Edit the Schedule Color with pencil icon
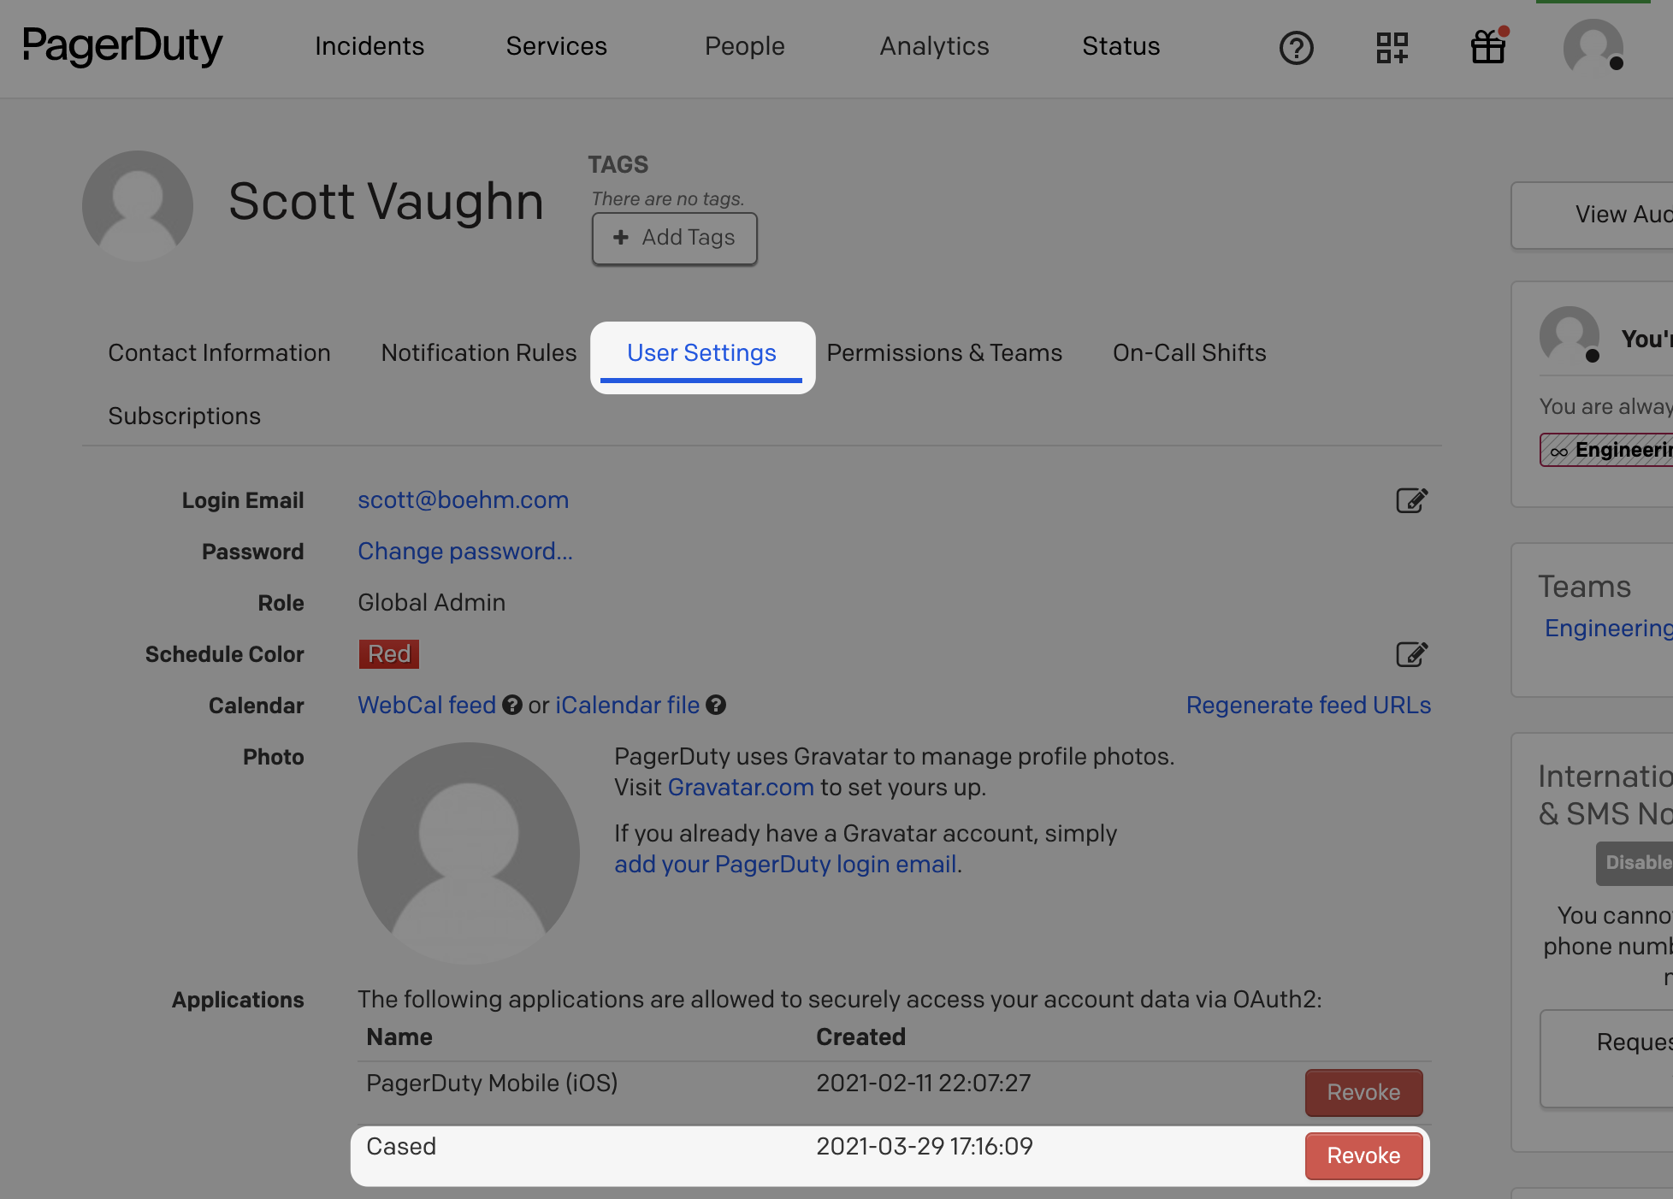Image resolution: width=1673 pixels, height=1199 pixels. [1411, 654]
